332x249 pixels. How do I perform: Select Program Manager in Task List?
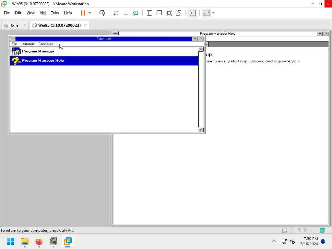[x=104, y=52]
